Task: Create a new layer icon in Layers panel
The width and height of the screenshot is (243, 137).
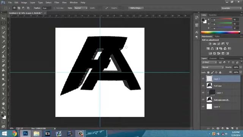Action: (232, 129)
